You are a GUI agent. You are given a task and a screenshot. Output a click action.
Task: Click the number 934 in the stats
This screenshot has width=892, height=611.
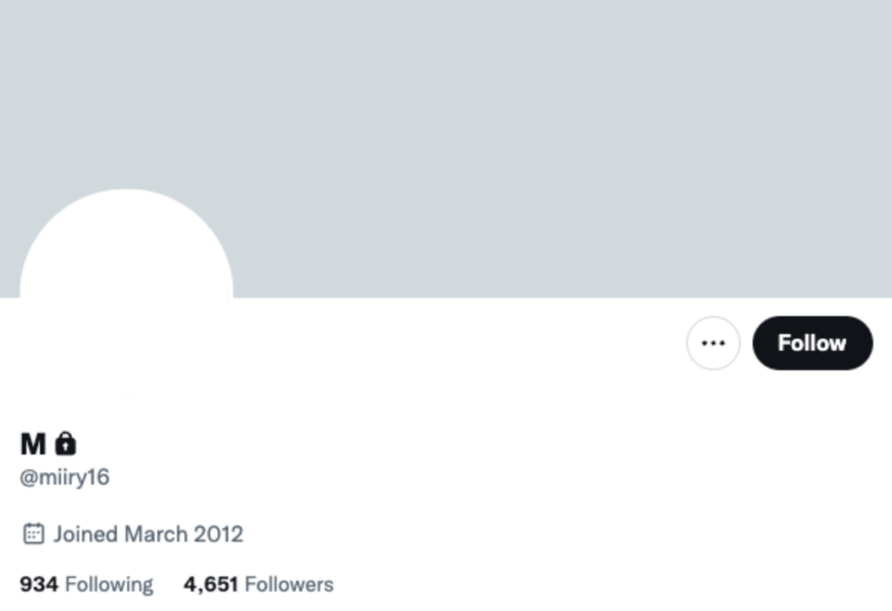(38, 584)
